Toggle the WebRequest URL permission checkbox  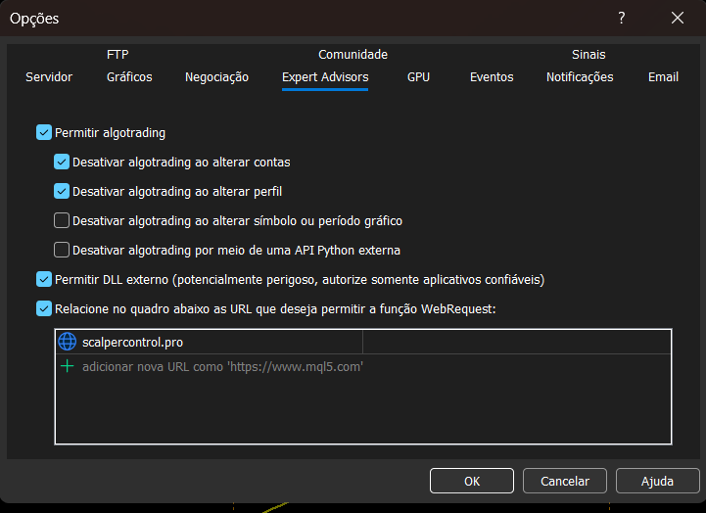tap(44, 308)
